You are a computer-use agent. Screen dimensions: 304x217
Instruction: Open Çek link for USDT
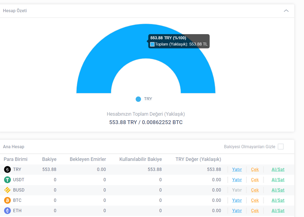(255, 180)
